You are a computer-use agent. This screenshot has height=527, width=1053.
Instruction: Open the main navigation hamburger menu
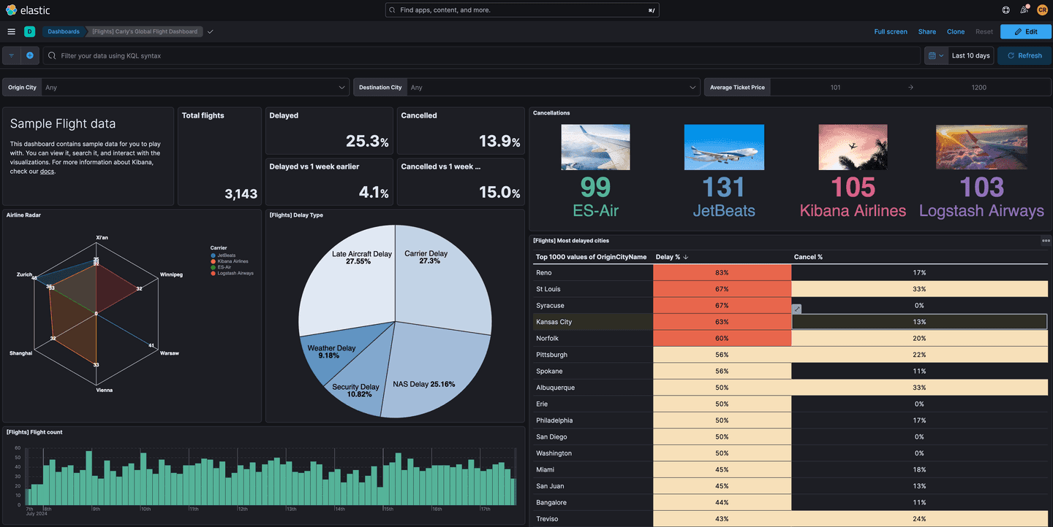(11, 31)
